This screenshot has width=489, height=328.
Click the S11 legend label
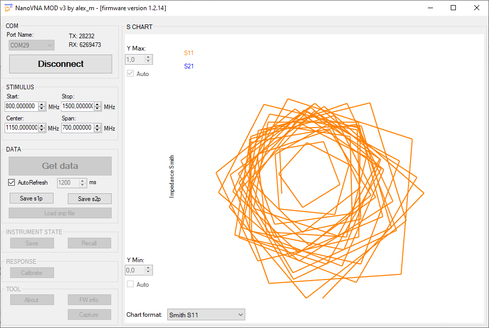189,53
